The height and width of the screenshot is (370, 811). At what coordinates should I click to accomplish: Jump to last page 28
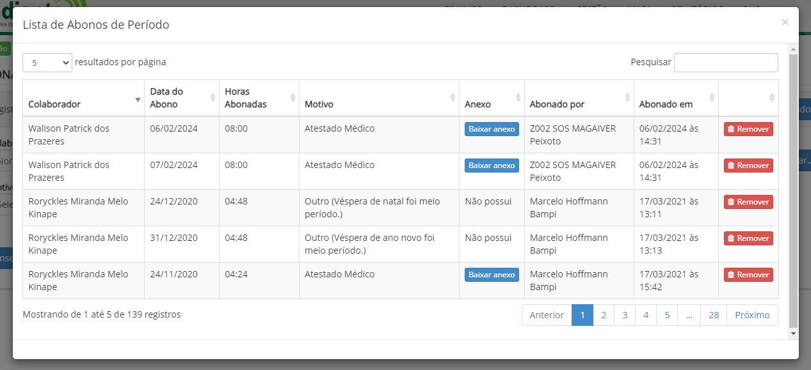(714, 315)
